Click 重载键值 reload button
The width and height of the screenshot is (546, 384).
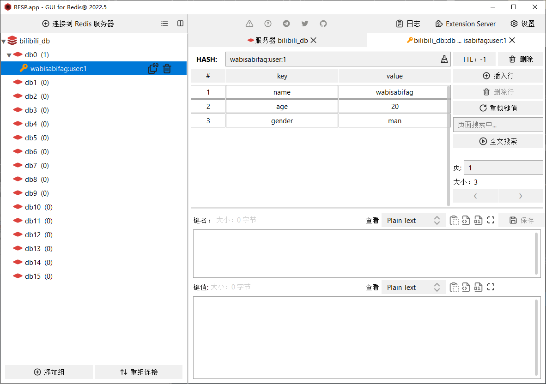tap(498, 108)
